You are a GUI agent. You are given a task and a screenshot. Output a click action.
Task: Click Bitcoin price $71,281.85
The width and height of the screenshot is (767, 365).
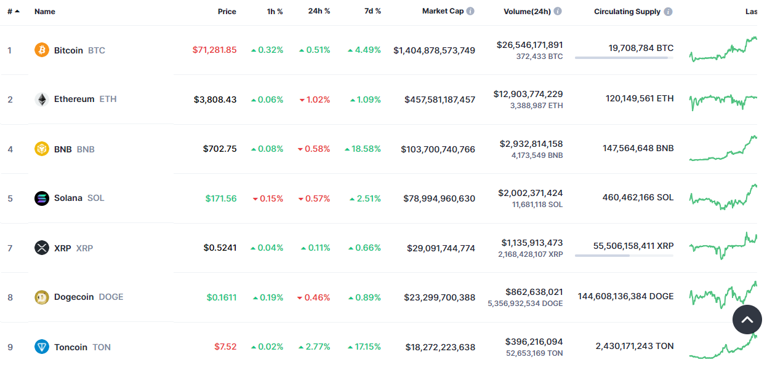214,50
